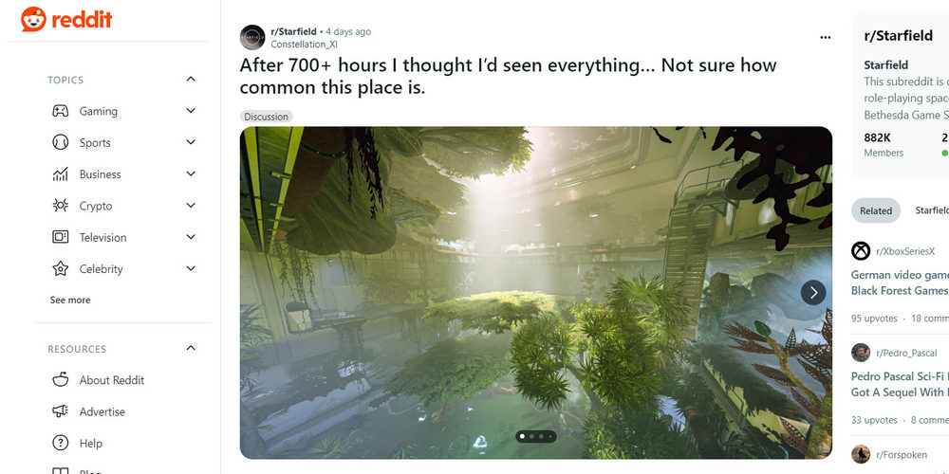Click See more under topics
This screenshot has height=474, width=949.
point(70,300)
